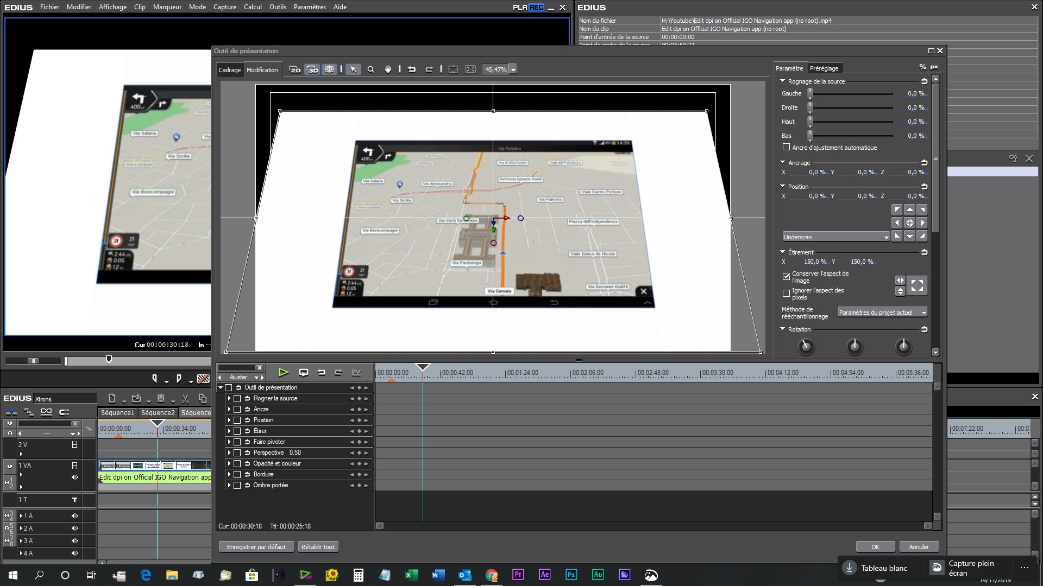
Task: Switch units to percent in parameter panel
Action: pos(922,67)
